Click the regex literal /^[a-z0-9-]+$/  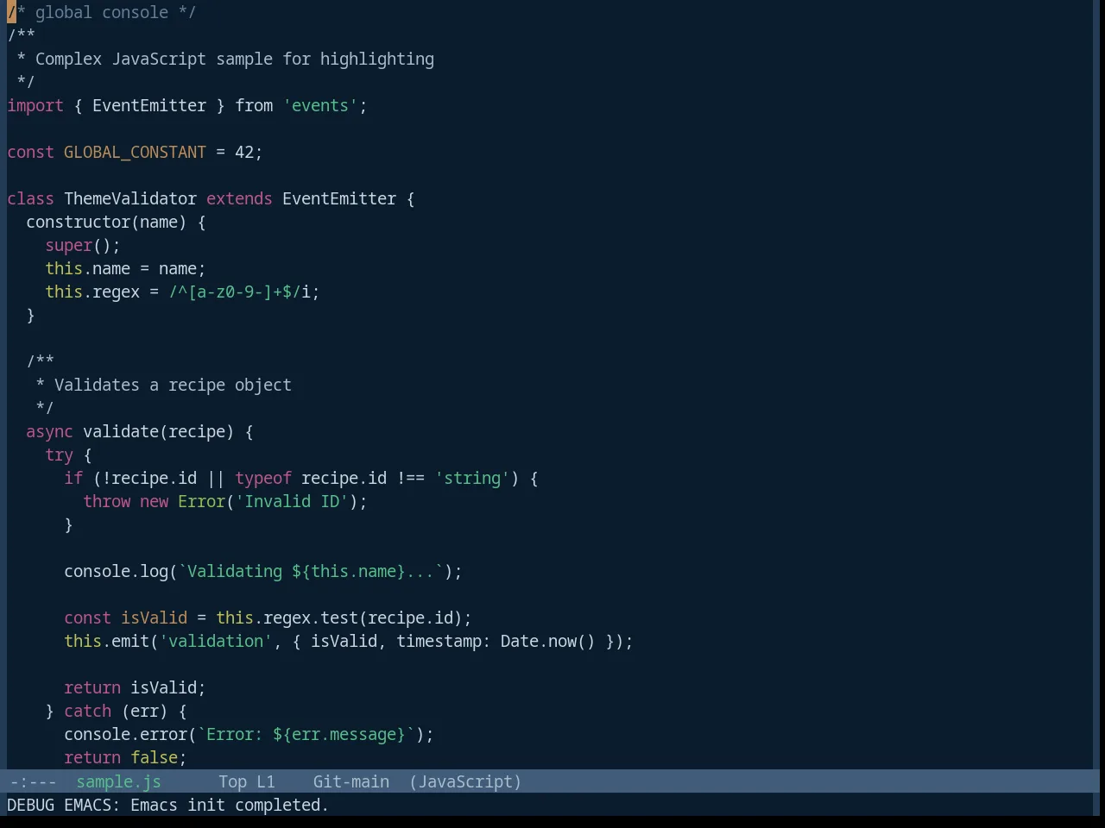[235, 292]
